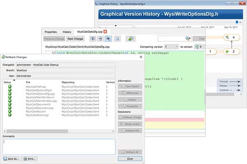247x164 pixels.
Task: Click the side-by-side diff view icon
Action: tap(91, 39)
